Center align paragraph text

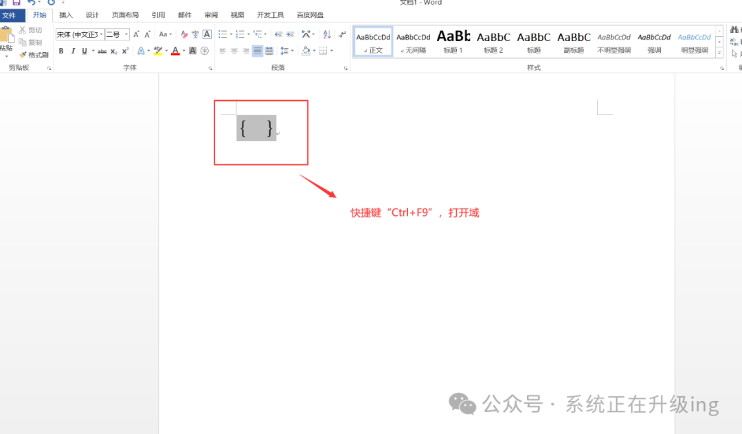pyautogui.click(x=234, y=51)
